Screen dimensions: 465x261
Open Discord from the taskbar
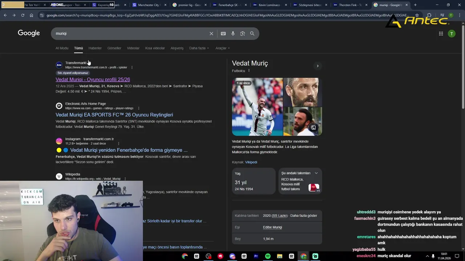tap(232, 256)
